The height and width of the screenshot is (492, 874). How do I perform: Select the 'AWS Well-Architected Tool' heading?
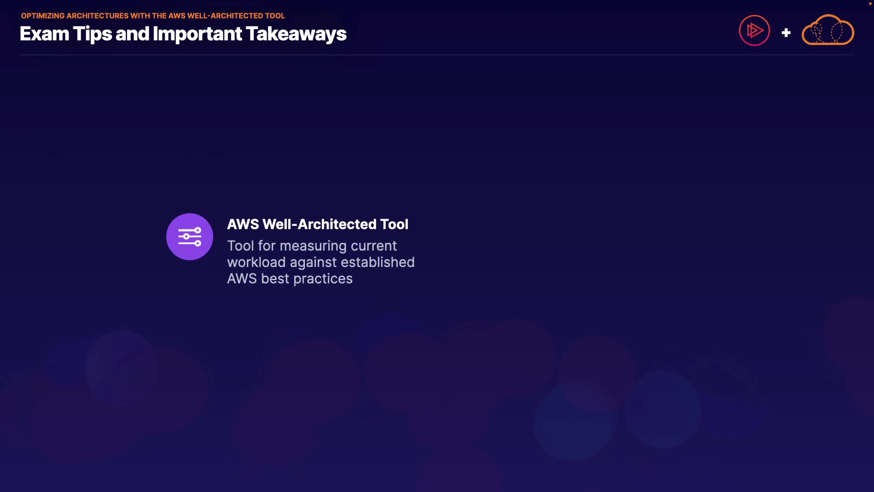[317, 224]
